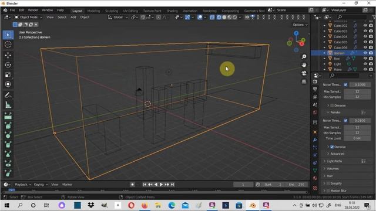This screenshot has height=211, width=376.
Task: Toggle Viewport Denoise checkbox
Action: coord(332,105)
